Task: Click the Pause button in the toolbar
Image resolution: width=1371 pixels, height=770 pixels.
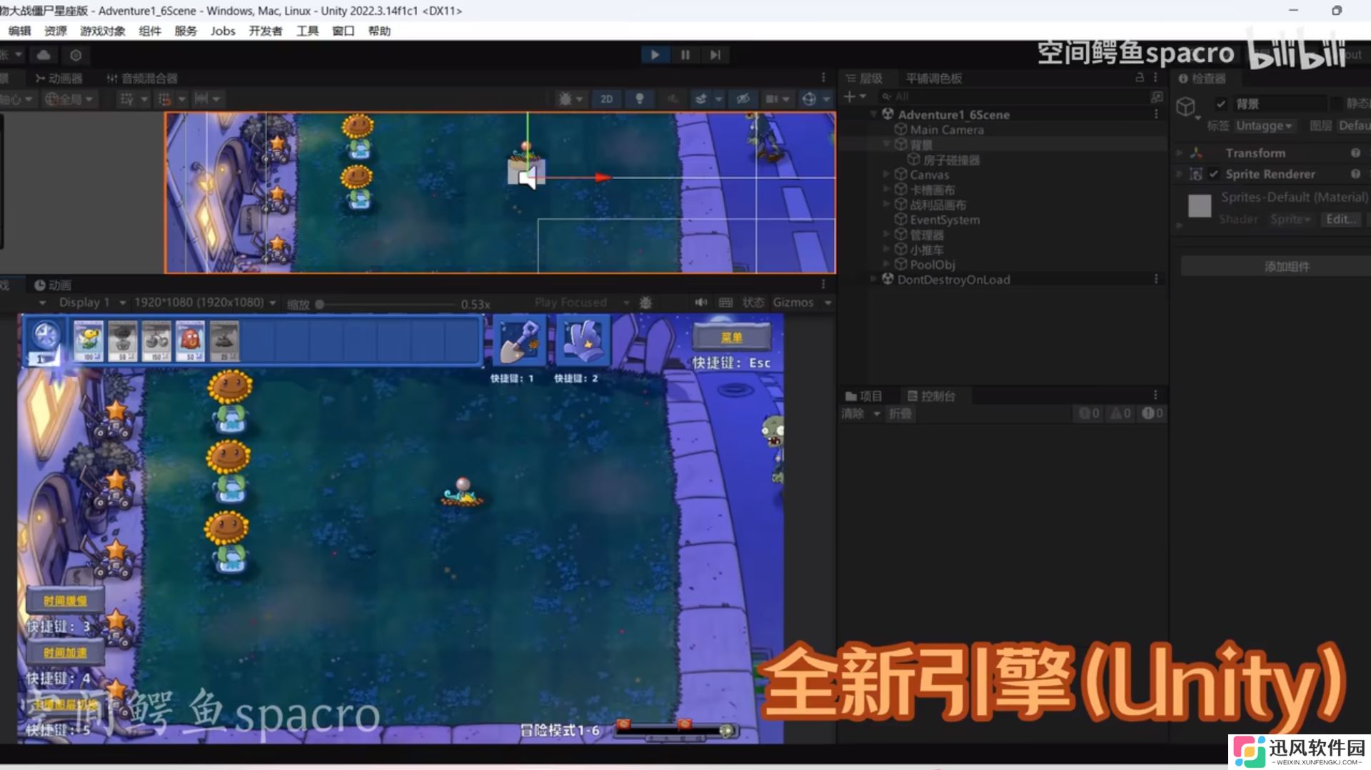Action: (685, 55)
